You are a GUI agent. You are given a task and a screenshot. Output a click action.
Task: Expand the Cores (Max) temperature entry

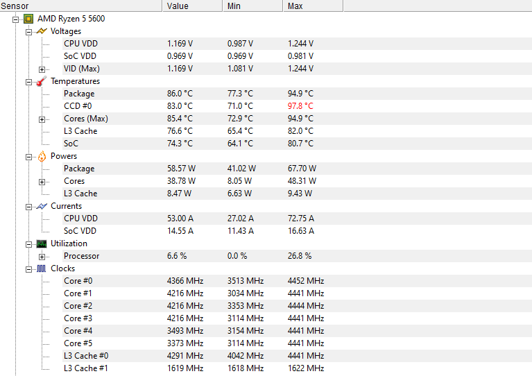point(42,119)
